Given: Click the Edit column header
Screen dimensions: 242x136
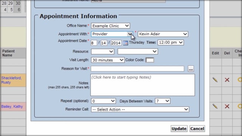Looking at the screenshot, I should [x=215, y=53].
